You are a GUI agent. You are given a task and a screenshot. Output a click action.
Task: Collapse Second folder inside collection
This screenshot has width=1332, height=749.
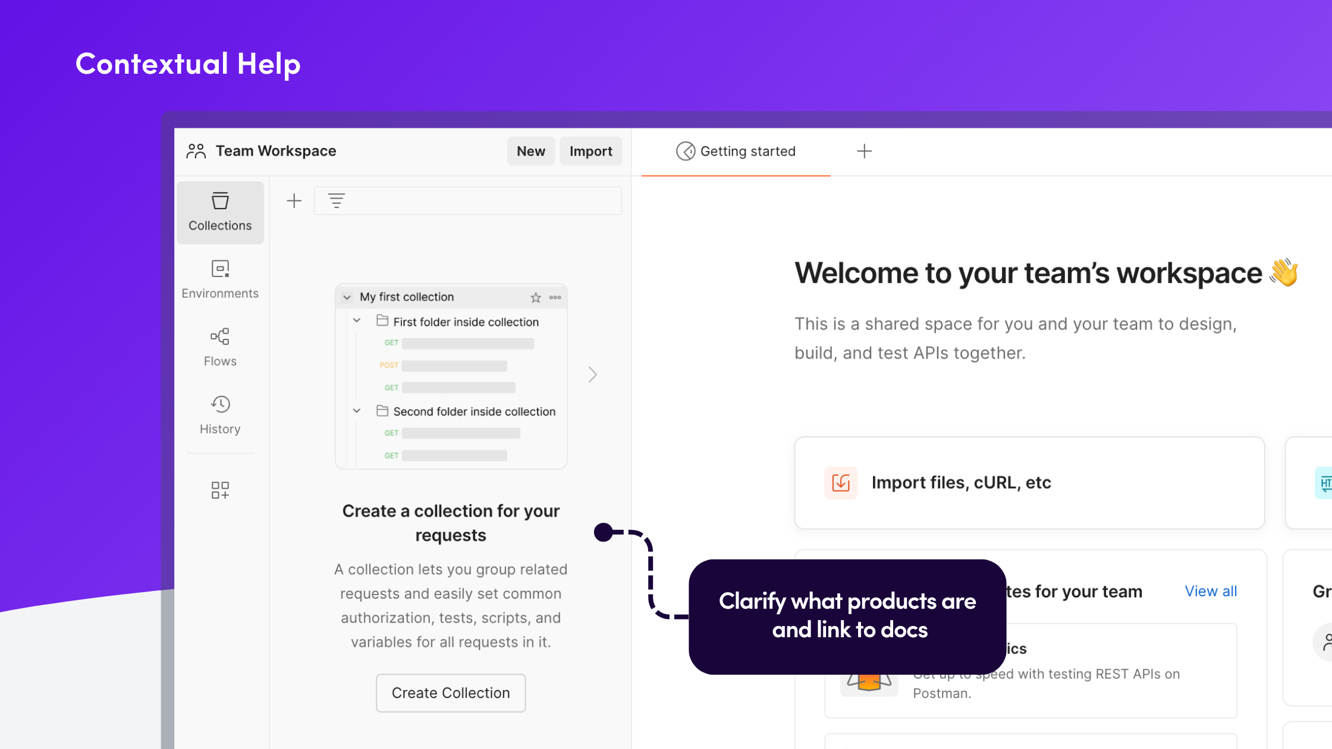tap(357, 411)
